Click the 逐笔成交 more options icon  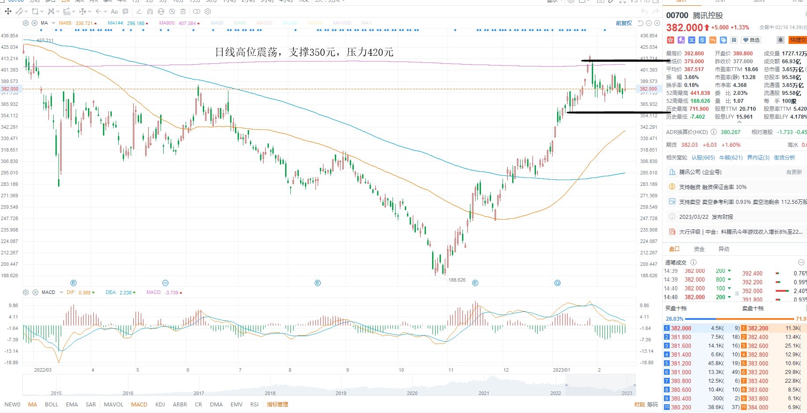[801, 262]
